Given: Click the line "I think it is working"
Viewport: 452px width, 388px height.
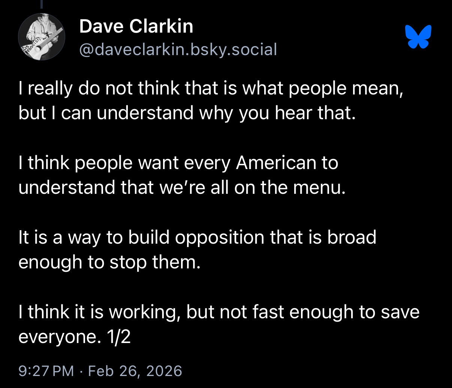Looking at the screenshot, I should coord(219,312).
